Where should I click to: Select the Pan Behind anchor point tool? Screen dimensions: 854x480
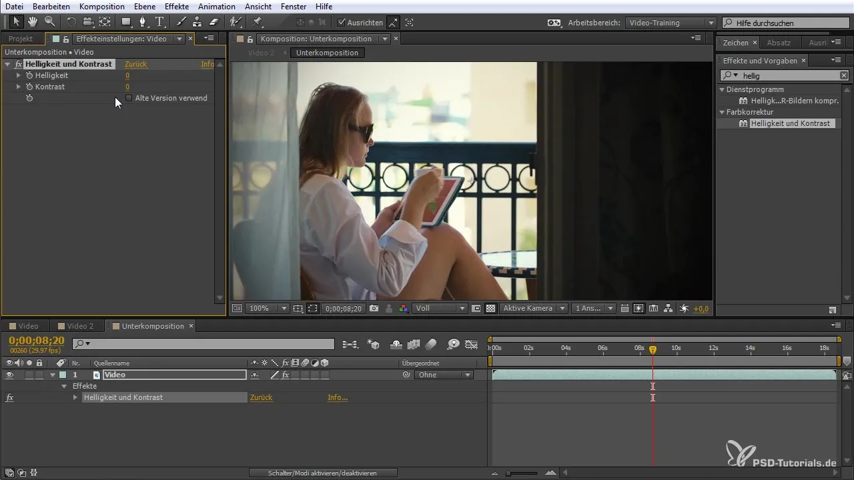(105, 22)
